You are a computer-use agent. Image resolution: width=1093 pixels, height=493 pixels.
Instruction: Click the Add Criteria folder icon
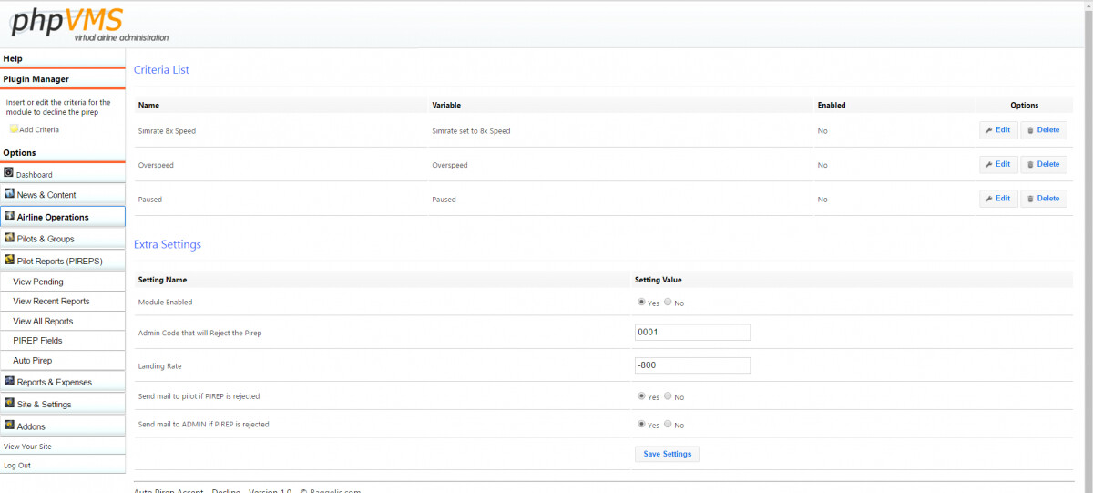click(x=14, y=129)
